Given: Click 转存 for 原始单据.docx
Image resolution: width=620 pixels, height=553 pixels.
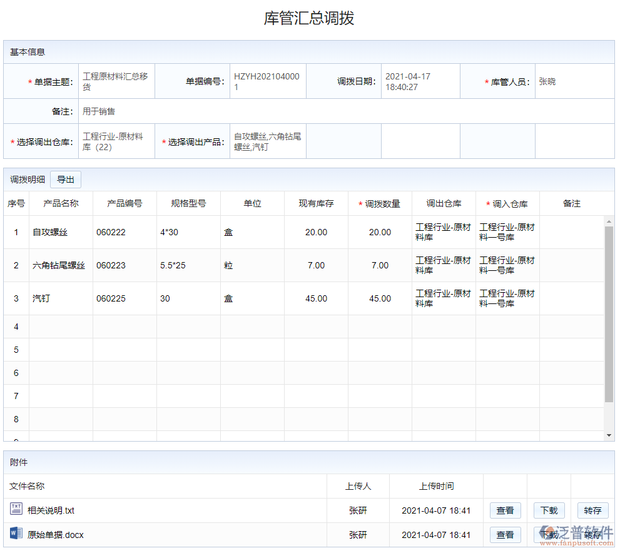Looking at the screenshot, I should click(592, 535).
